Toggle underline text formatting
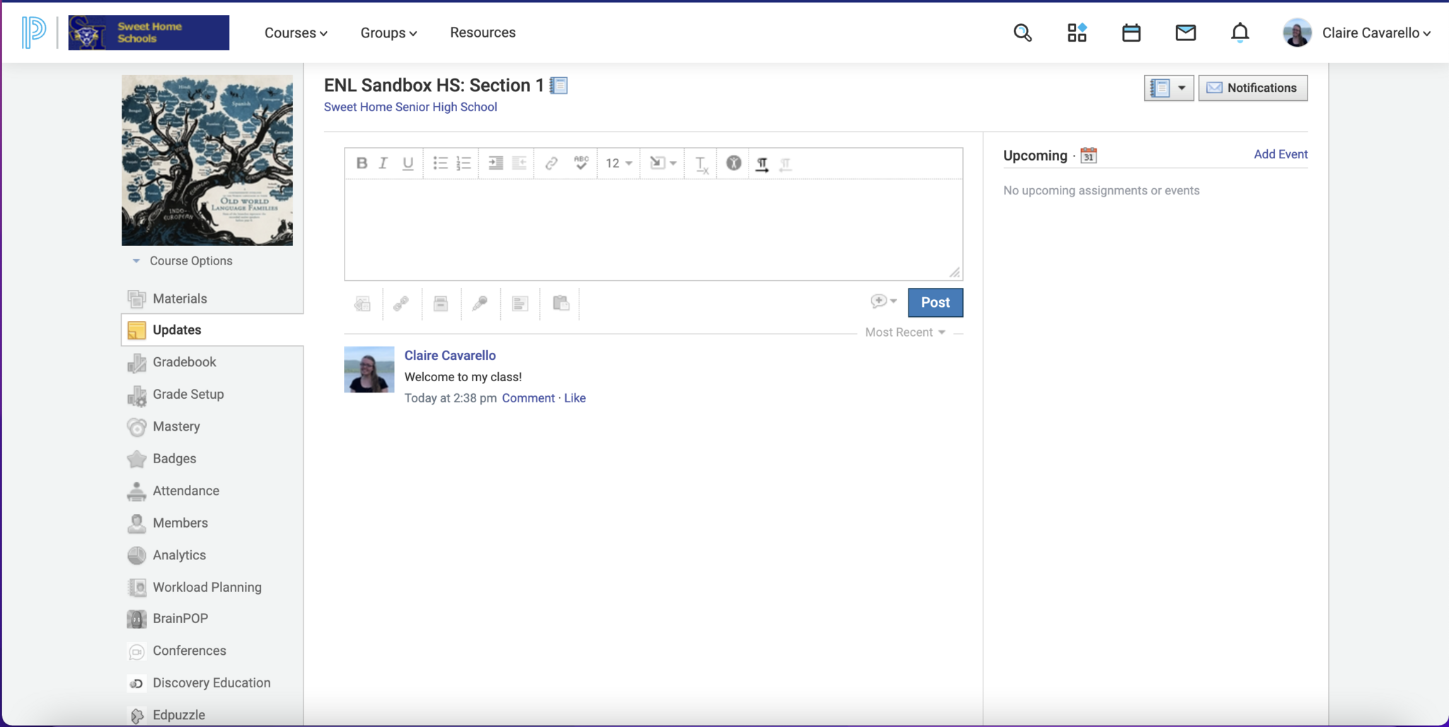This screenshot has height=727, width=1449. click(x=408, y=163)
